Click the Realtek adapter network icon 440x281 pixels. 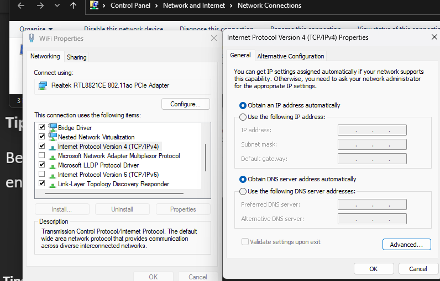43,85
